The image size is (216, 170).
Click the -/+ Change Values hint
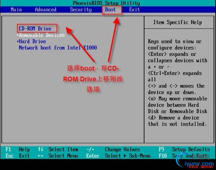coord(113,149)
